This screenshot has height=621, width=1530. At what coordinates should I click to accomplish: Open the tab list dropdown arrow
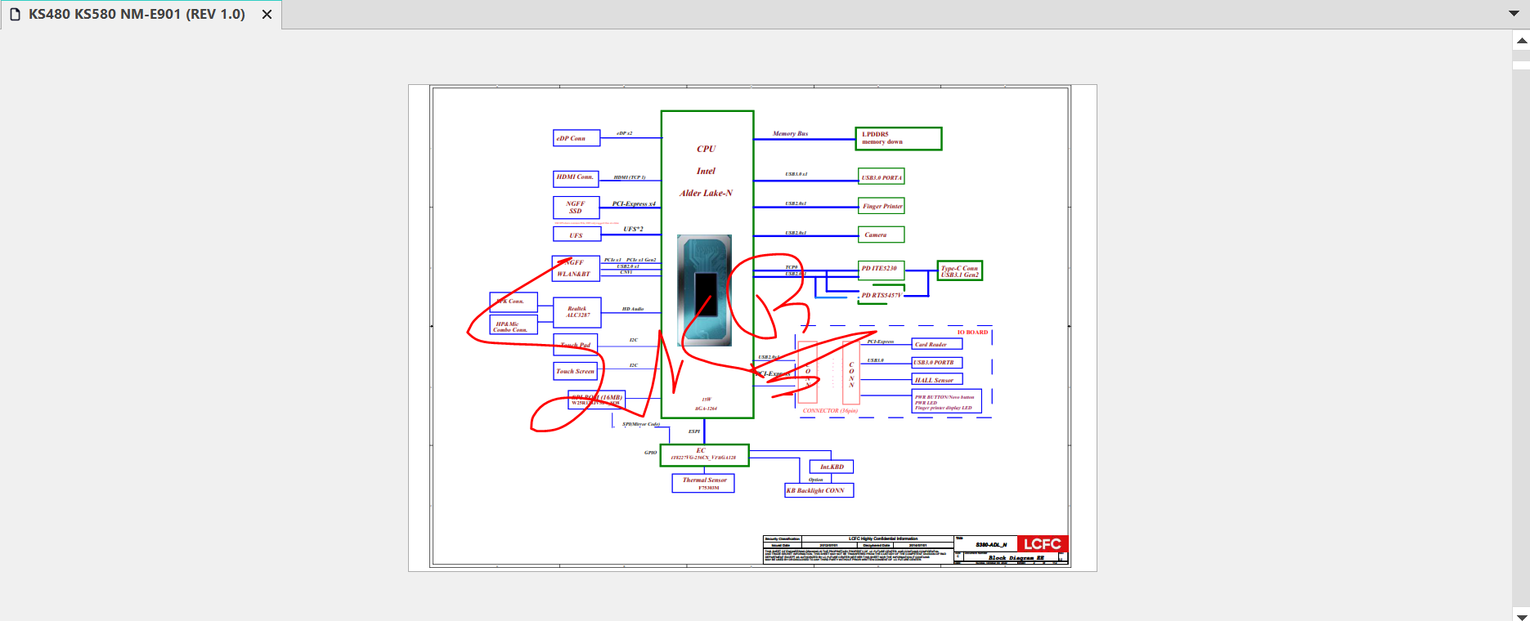coord(1514,13)
